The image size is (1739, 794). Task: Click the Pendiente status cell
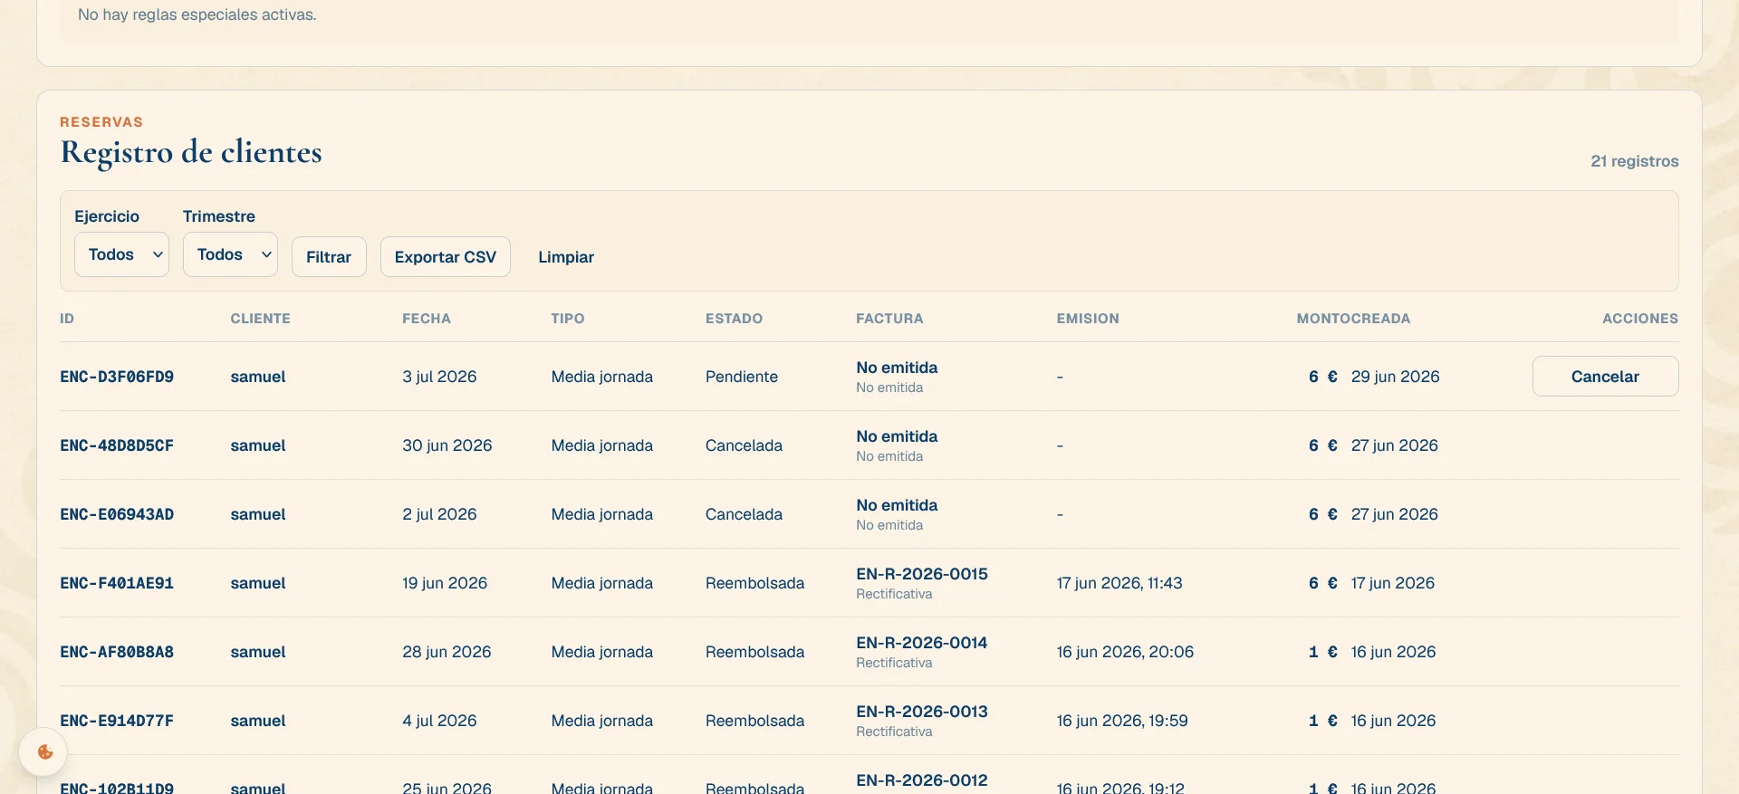coord(742,377)
